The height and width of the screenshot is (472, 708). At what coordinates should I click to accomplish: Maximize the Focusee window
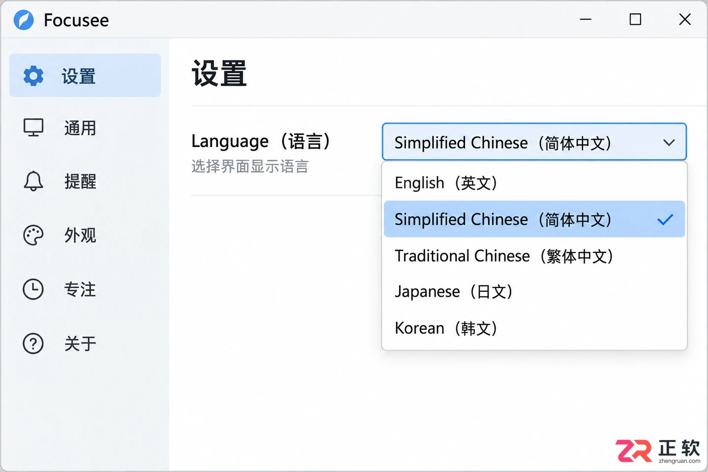[x=635, y=19]
